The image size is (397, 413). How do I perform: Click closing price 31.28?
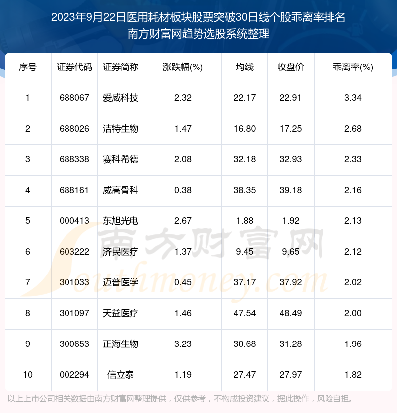click(291, 344)
